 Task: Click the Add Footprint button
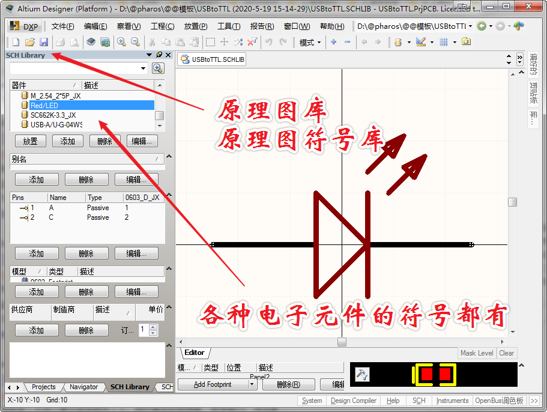[x=213, y=384]
